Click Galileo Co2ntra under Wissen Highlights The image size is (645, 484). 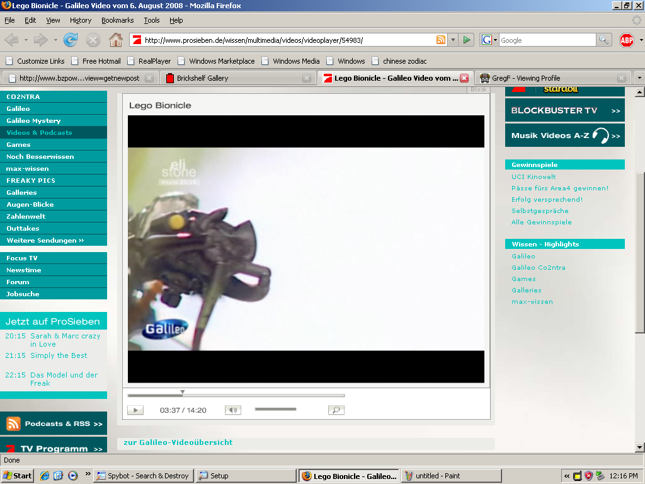[x=538, y=267]
